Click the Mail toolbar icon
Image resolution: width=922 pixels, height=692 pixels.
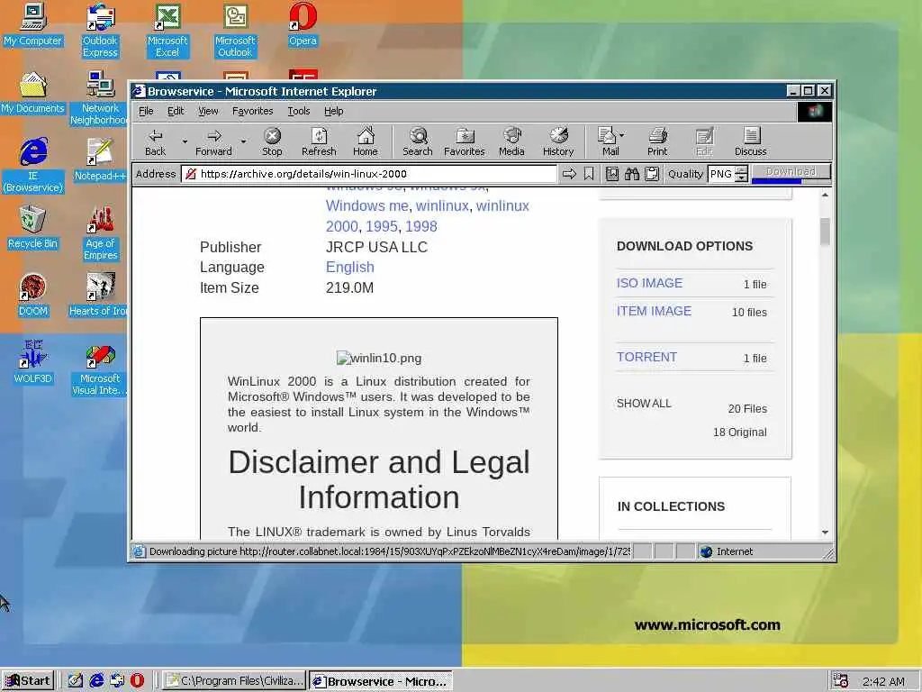click(x=608, y=141)
